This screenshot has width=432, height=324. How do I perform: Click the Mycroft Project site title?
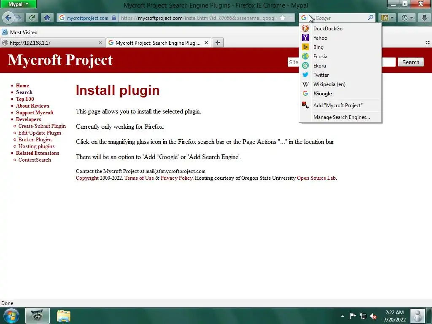pos(60,60)
